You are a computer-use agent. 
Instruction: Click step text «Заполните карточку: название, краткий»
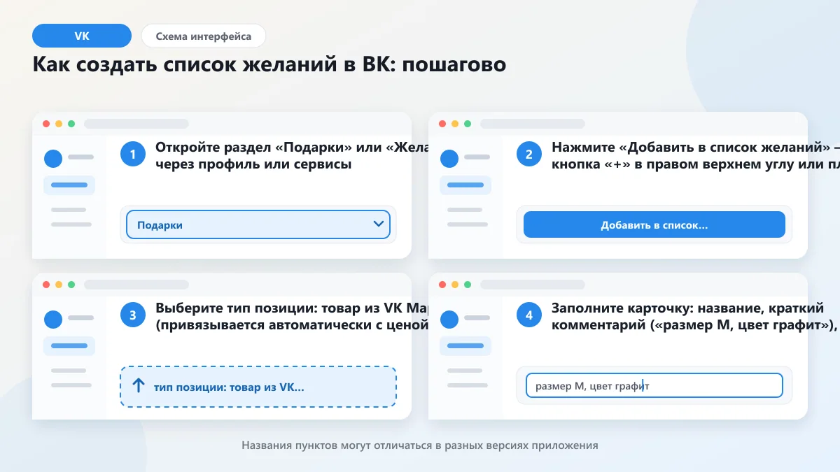(x=687, y=308)
